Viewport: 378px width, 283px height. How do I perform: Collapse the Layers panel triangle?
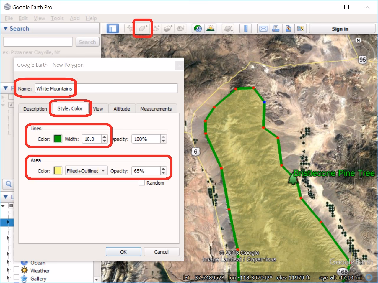[x=5, y=197]
